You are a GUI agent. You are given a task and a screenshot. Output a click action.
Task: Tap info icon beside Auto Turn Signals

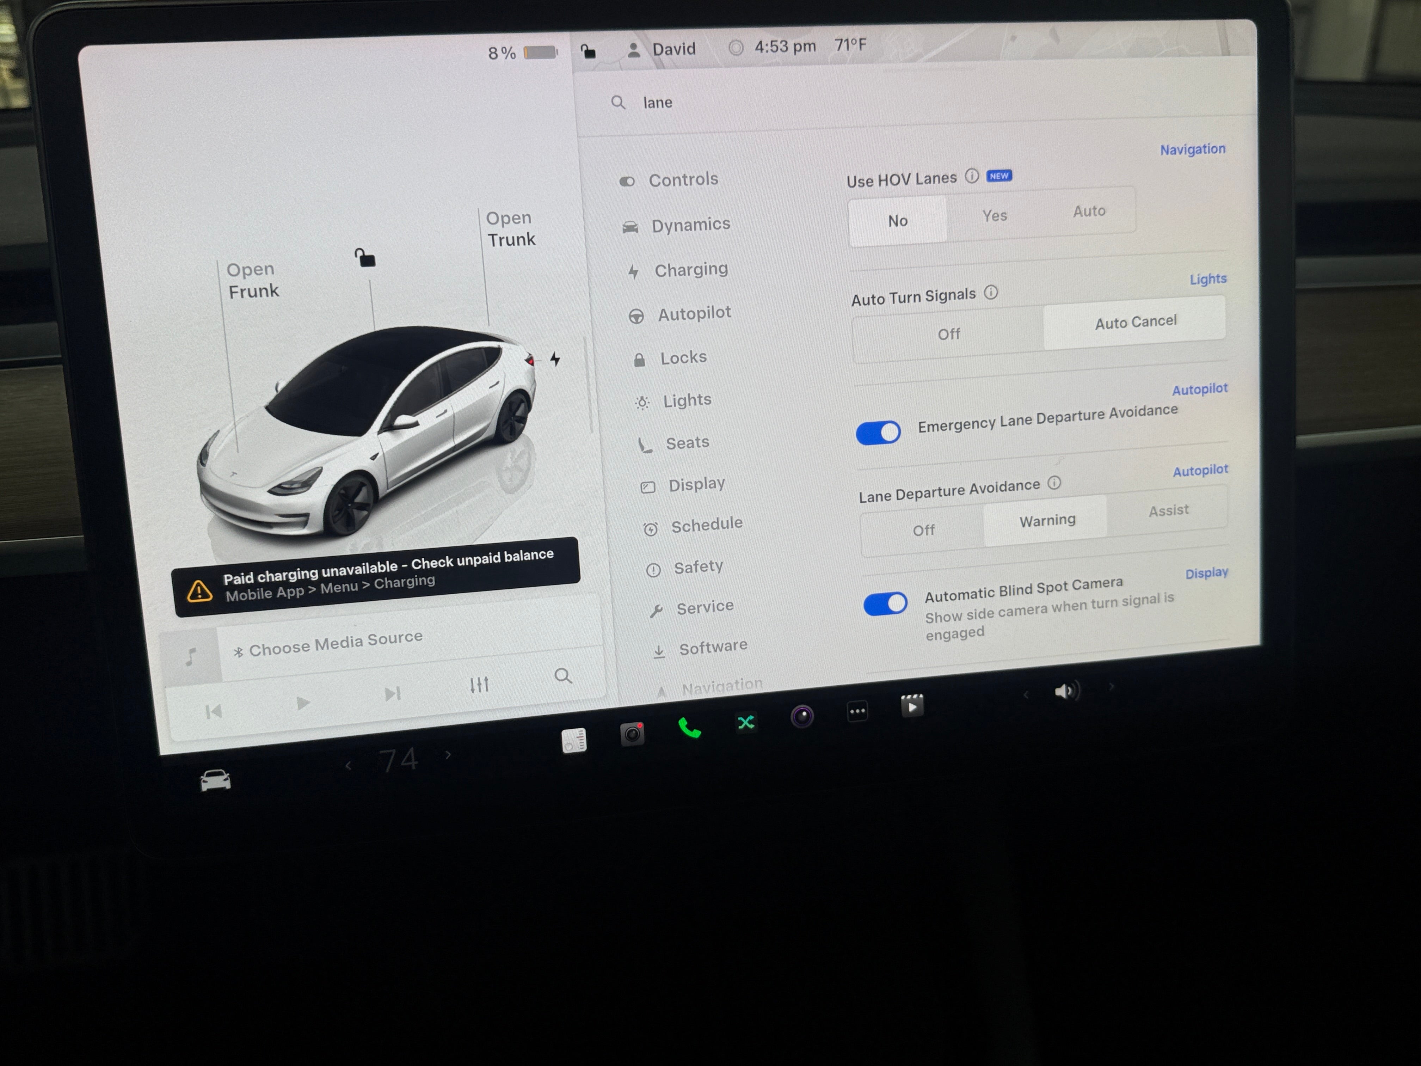991,293
